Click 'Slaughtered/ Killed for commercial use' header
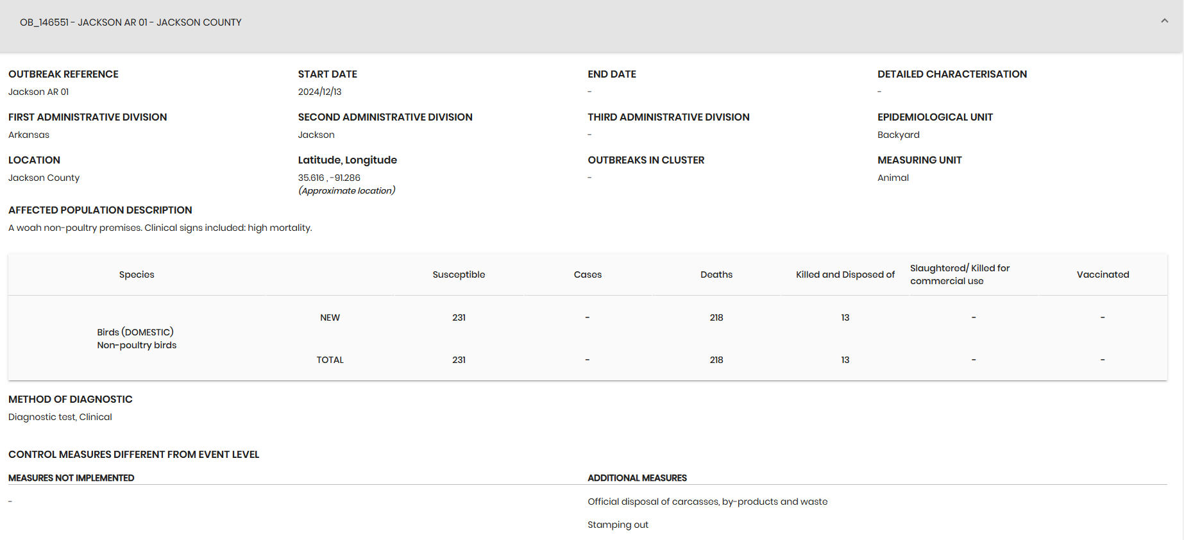Screen dimensions: 1184x540 click(x=960, y=274)
